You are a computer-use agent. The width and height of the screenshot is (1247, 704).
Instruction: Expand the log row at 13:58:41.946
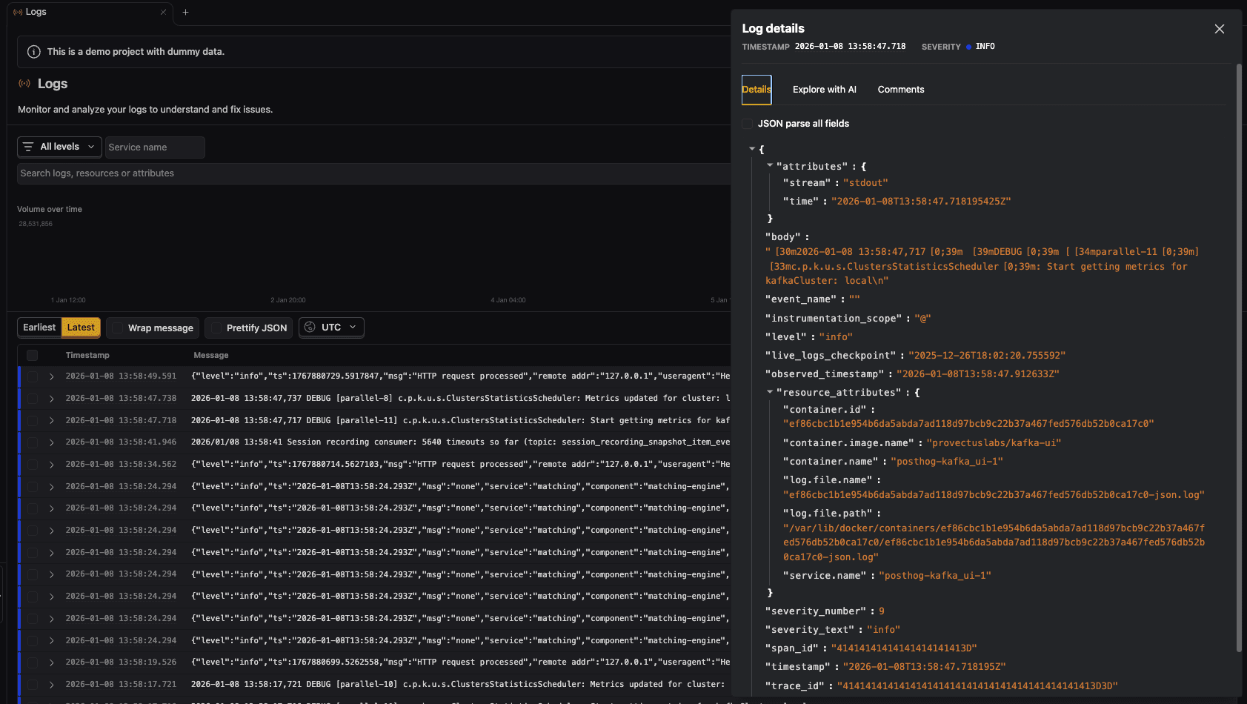point(51,442)
